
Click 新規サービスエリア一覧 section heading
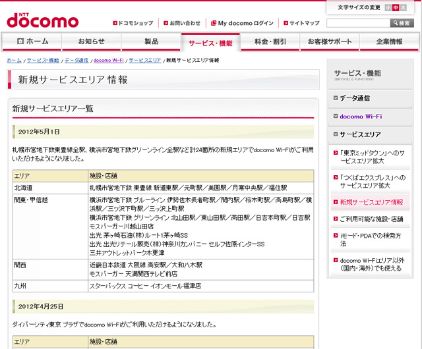53,109
